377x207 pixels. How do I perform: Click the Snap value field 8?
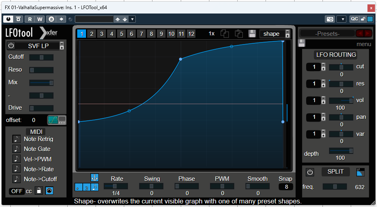tap(286, 187)
